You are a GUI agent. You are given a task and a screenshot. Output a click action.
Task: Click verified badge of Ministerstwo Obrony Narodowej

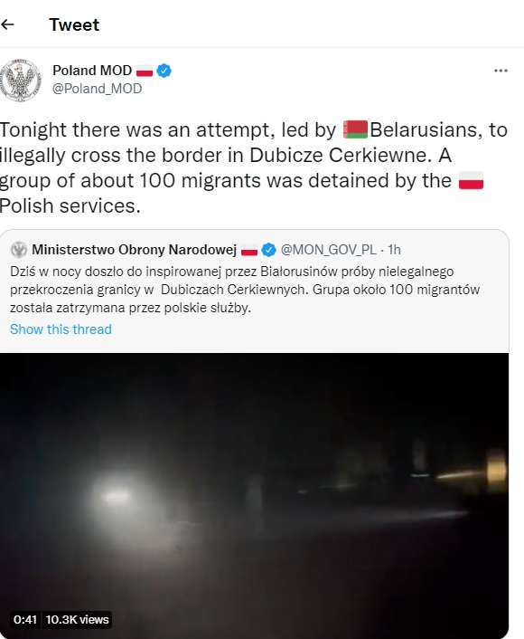(x=269, y=250)
